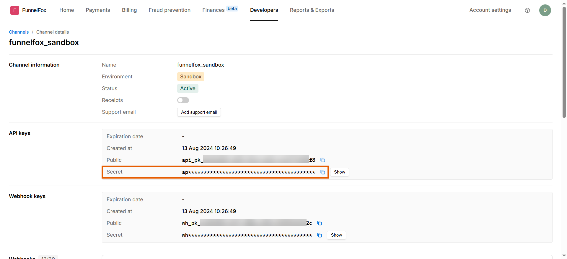Click the FunnelFox brand name

tap(34, 10)
